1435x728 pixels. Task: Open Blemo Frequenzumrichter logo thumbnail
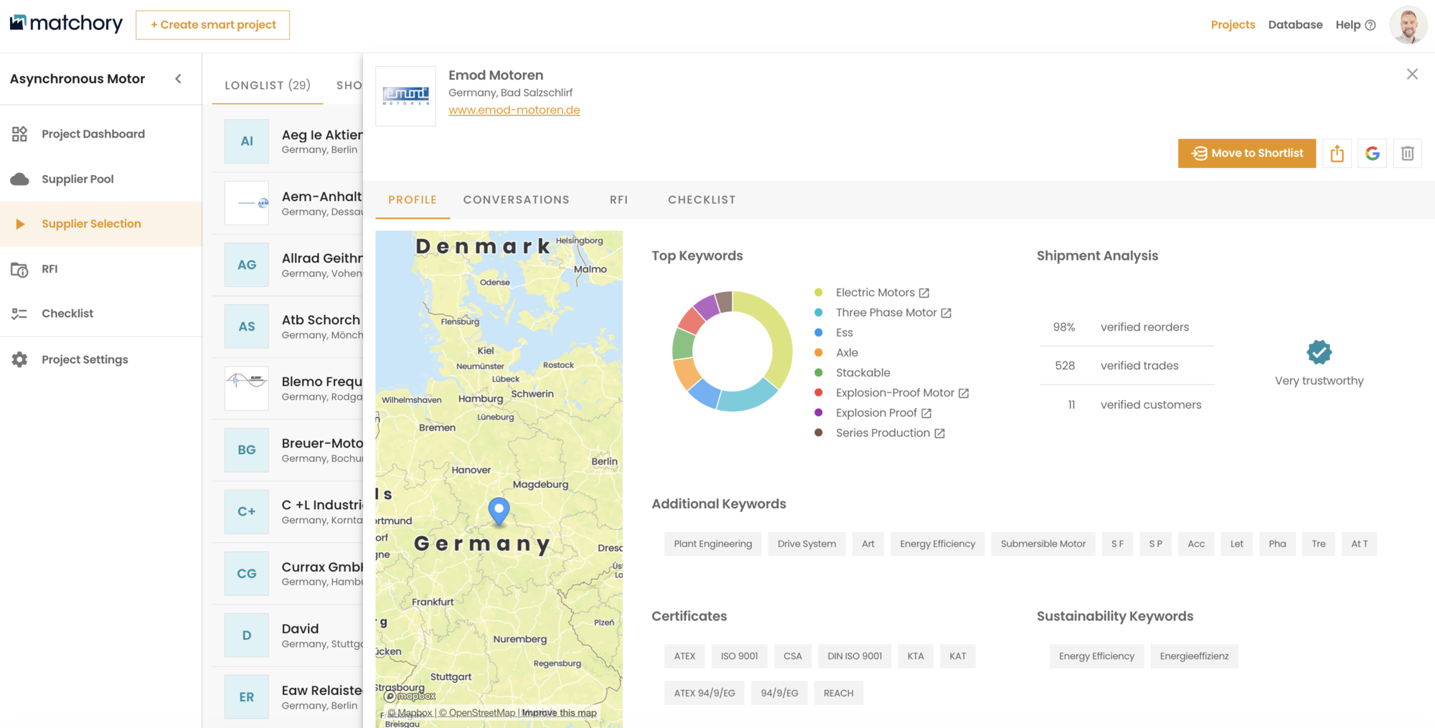pos(247,388)
